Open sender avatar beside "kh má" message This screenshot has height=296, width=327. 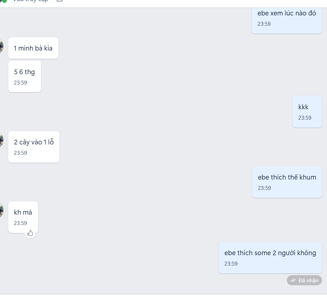tap(1, 211)
